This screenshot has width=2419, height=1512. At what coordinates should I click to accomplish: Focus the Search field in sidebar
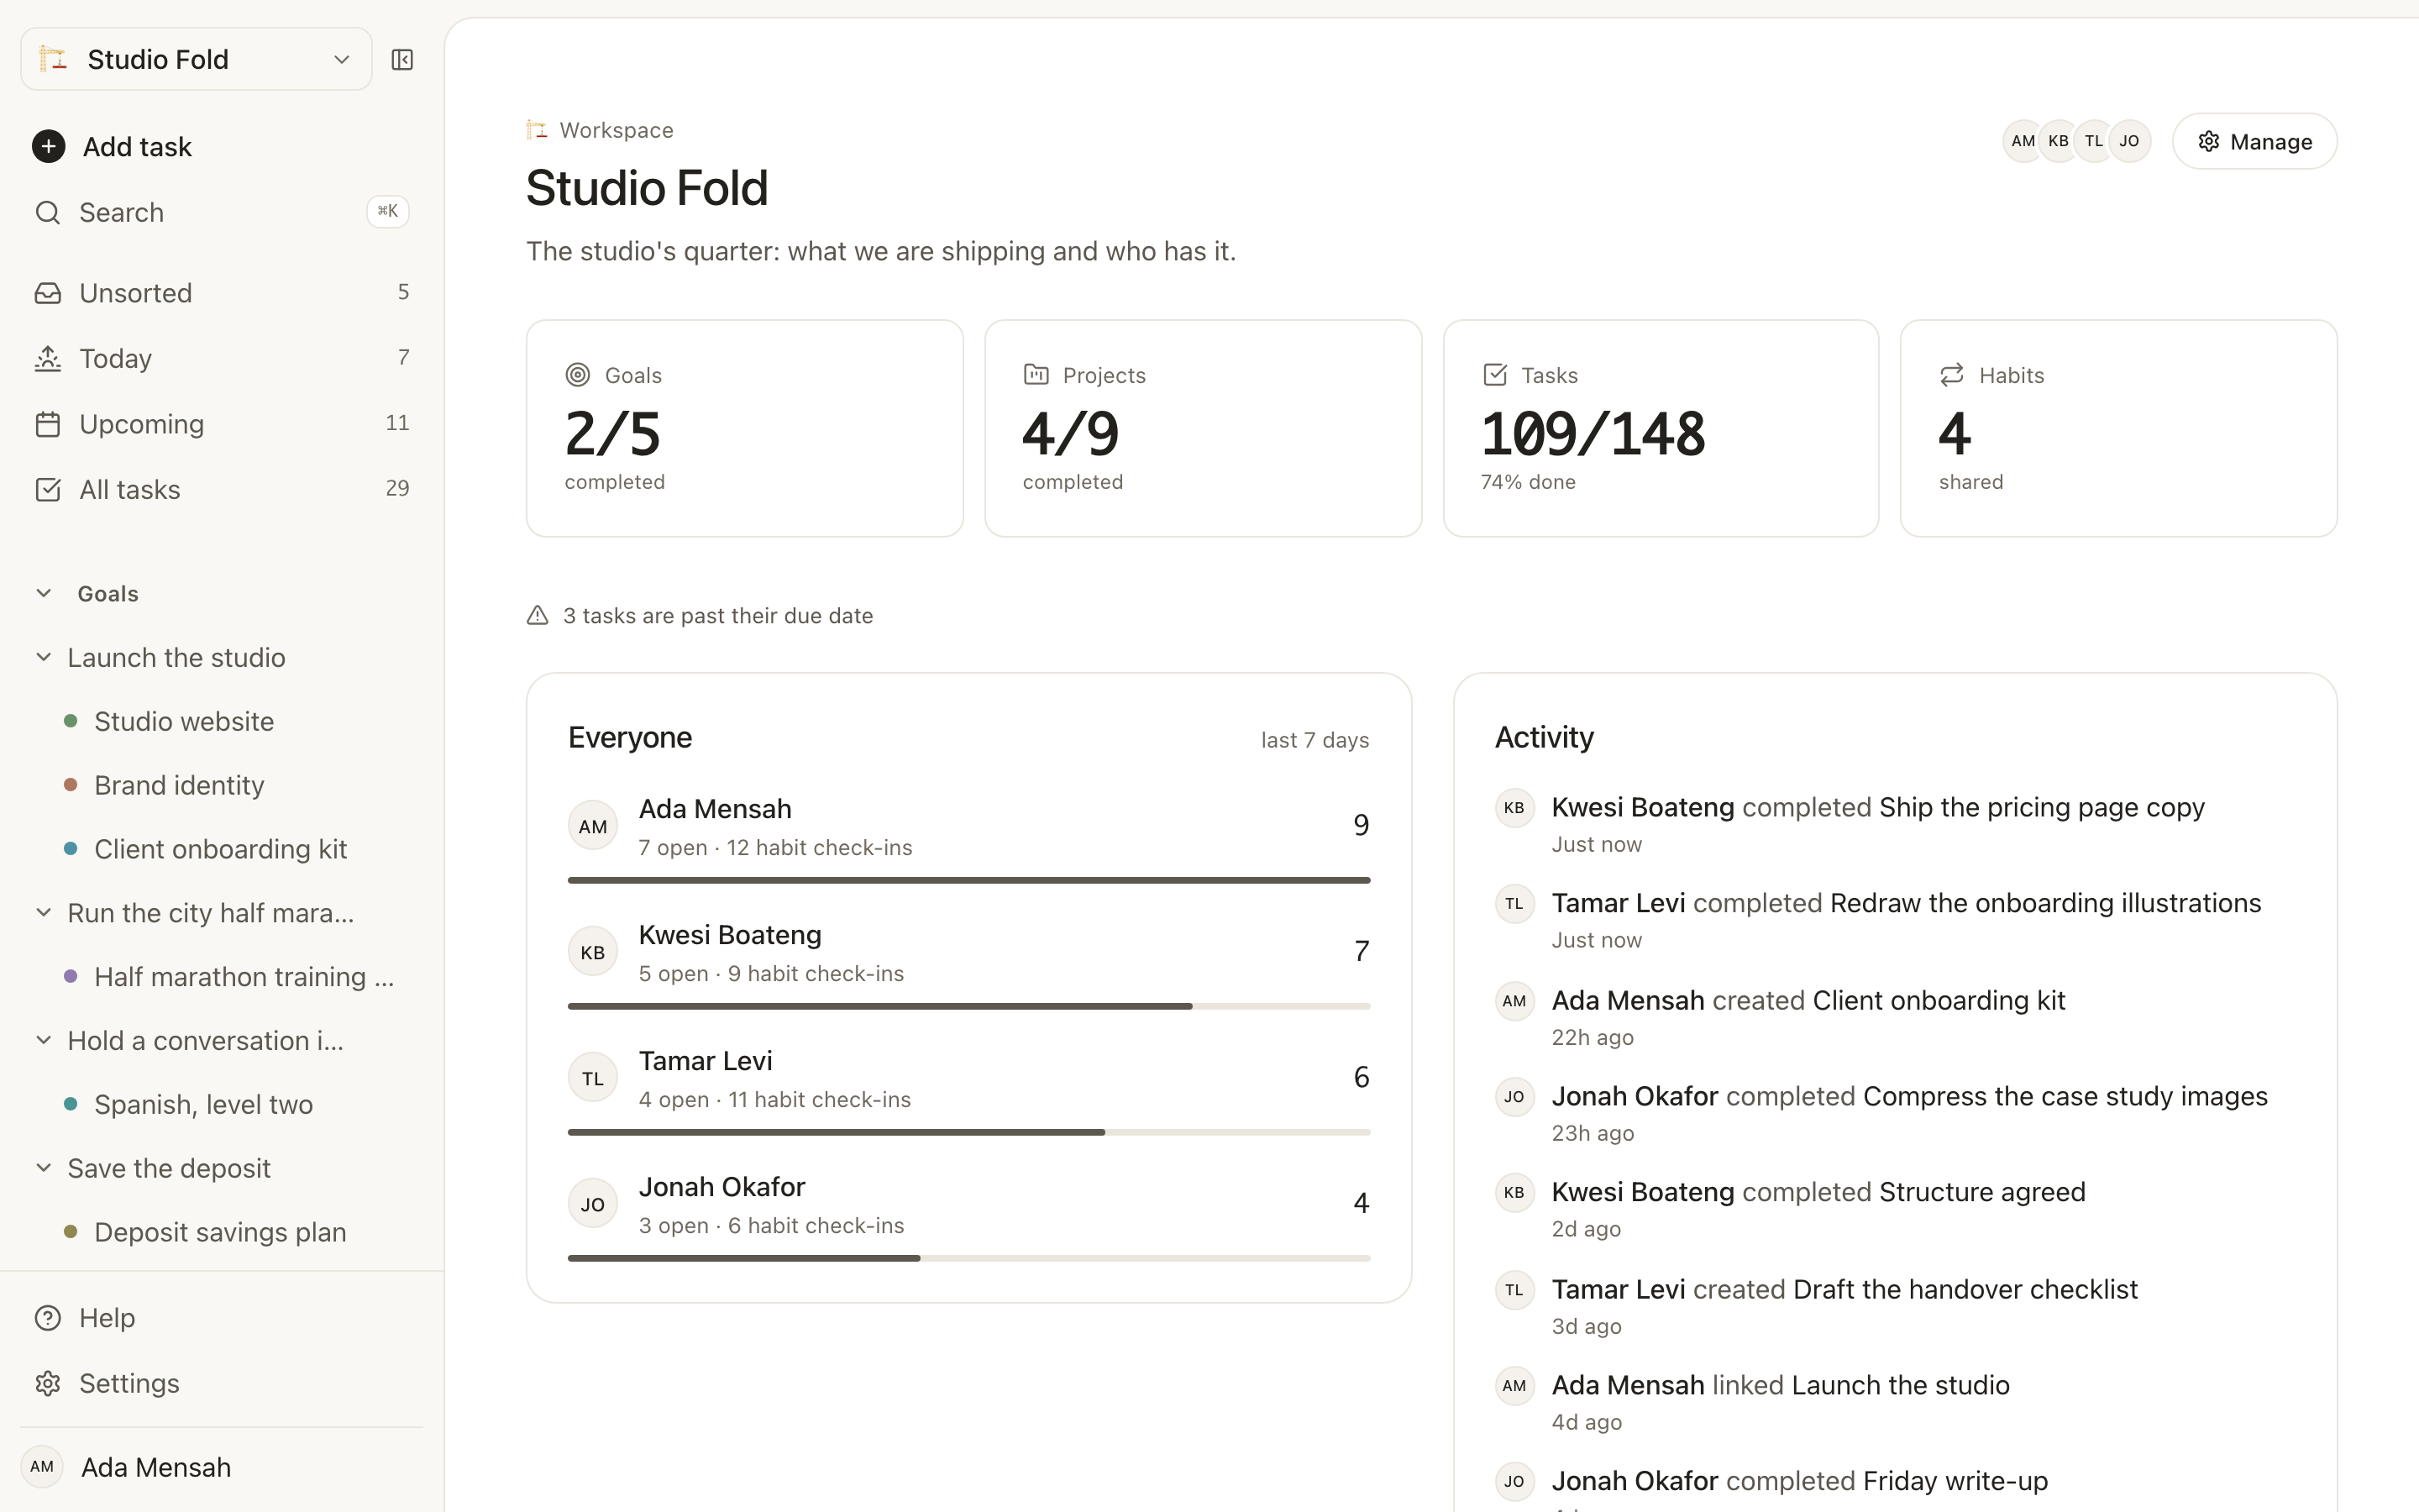pos(222,212)
